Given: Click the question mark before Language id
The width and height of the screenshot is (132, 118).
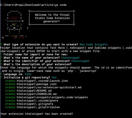Looking at the screenshot, I should [1, 74].
